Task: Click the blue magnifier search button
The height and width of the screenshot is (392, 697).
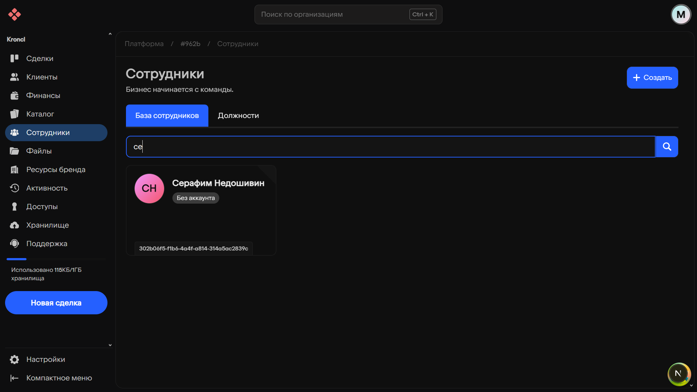Action: 667,147
